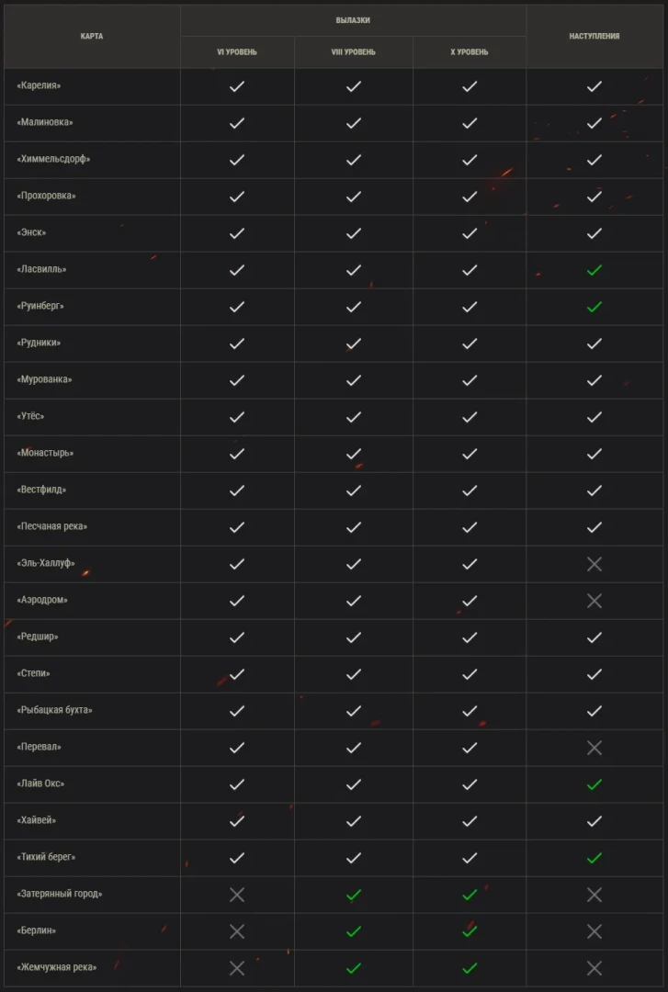Click green checkmark for «Ласвилль» in Наступления

tap(594, 270)
